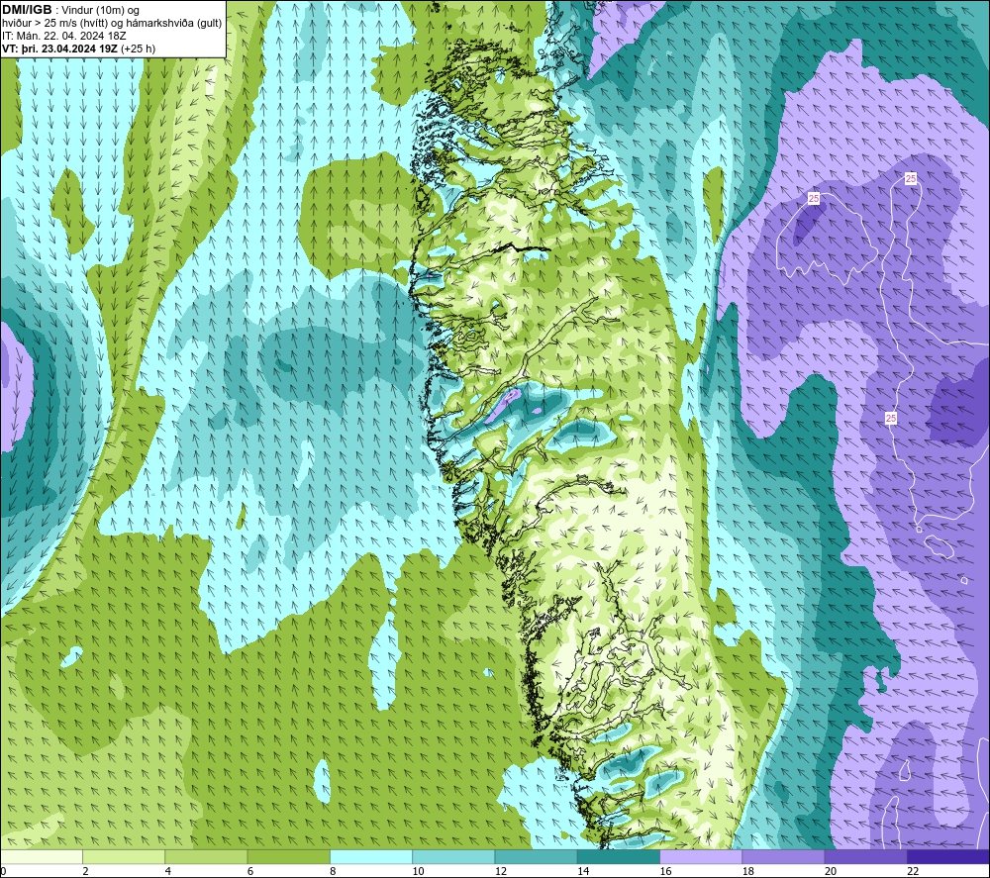
Task: Pick the 4–6 m/s green legend segment
Action: tap(207, 856)
